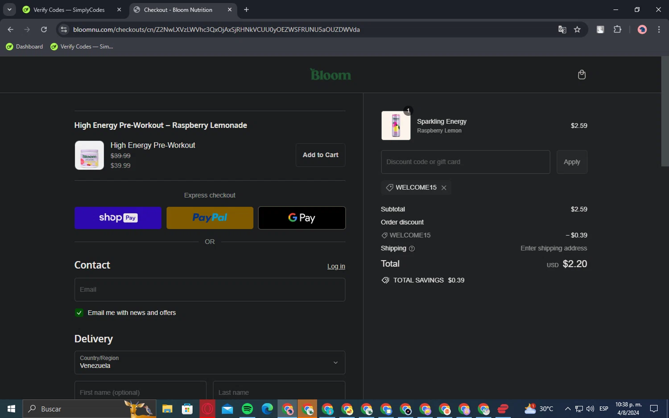669x418 pixels.
Task: Open the volume control in system tray
Action: (x=590, y=409)
